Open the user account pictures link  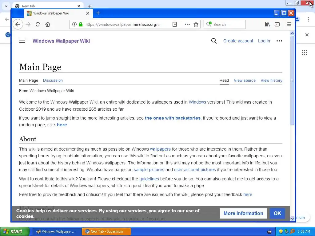(x=195, y=170)
